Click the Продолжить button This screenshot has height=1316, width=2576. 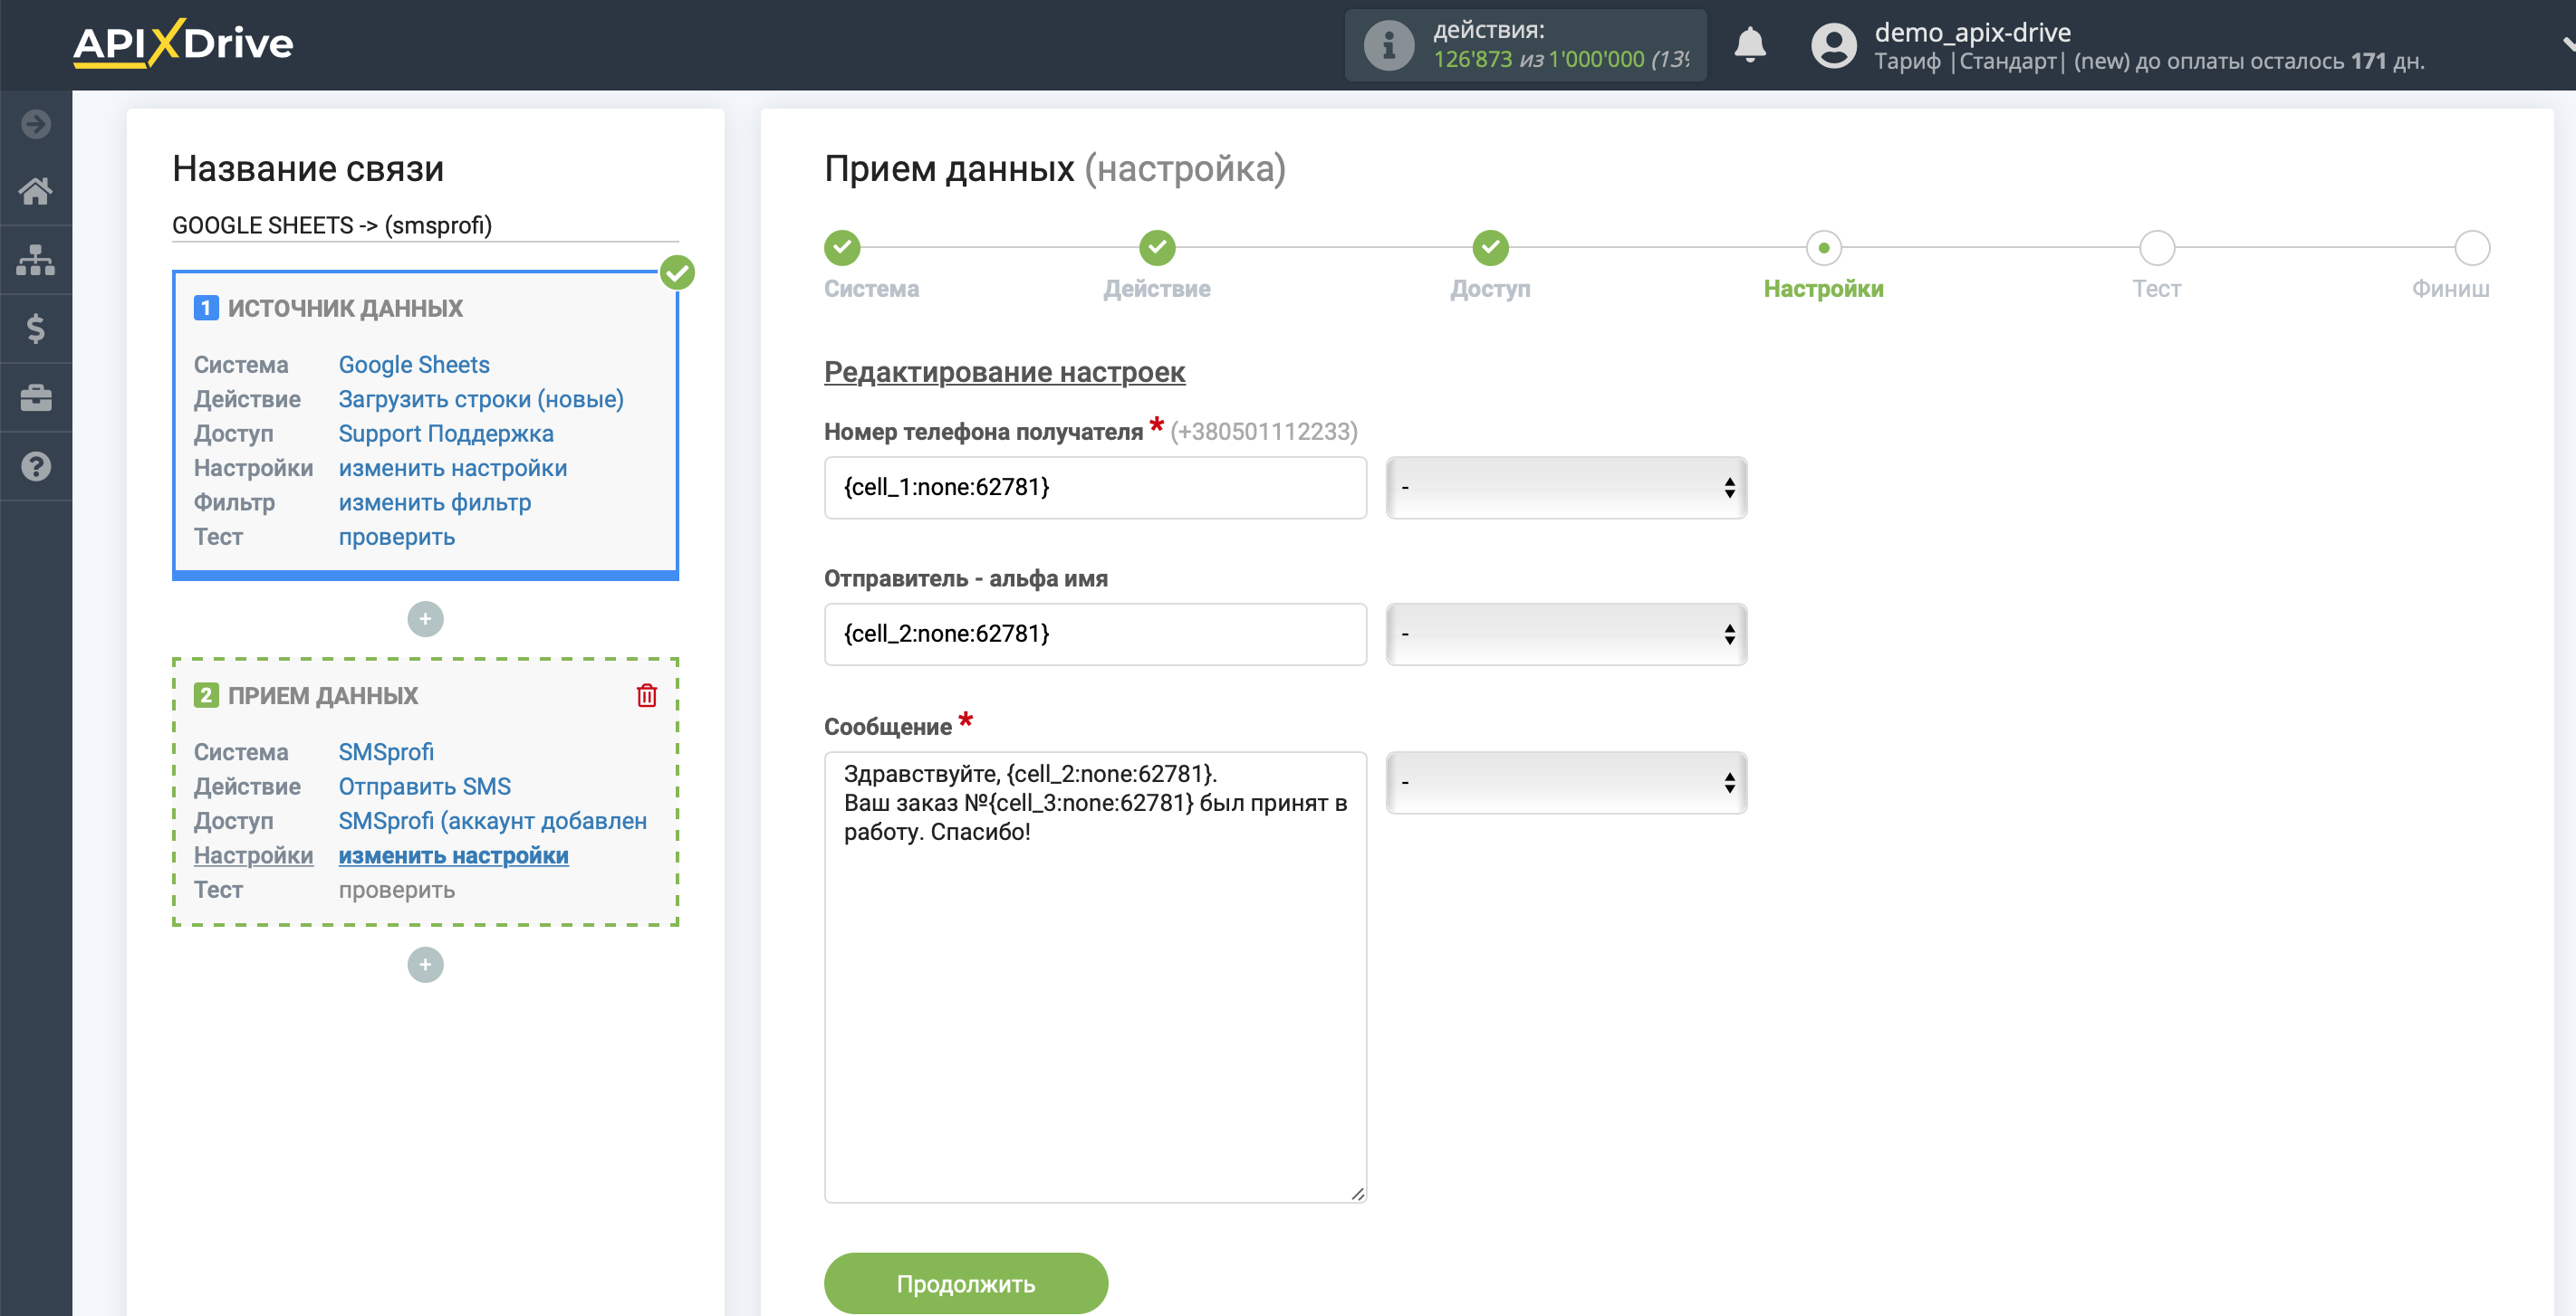(965, 1284)
